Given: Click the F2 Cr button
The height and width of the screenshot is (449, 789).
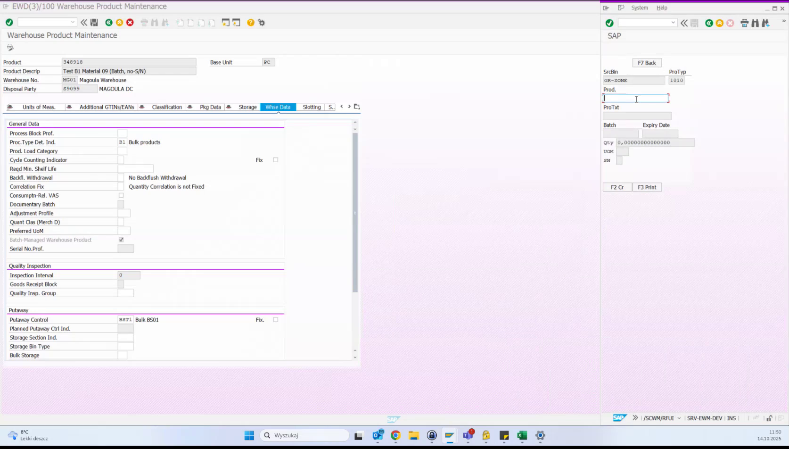Looking at the screenshot, I should (617, 187).
